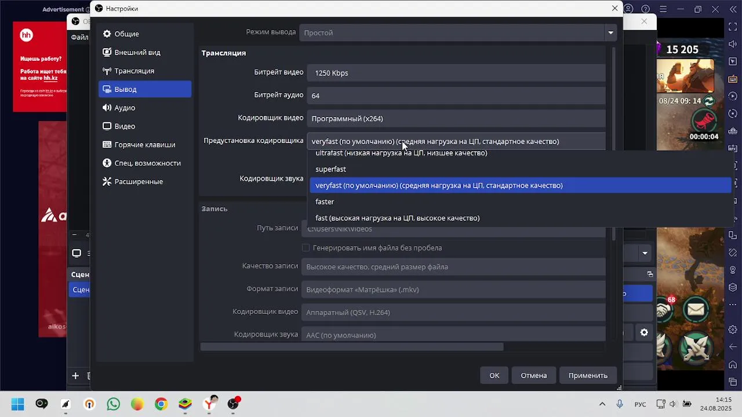Open Google Chrome from the taskbar
This screenshot has height=417, width=742.
pos(161,404)
